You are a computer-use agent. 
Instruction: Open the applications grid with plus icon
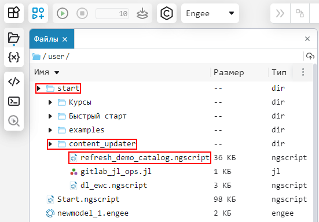point(38,13)
